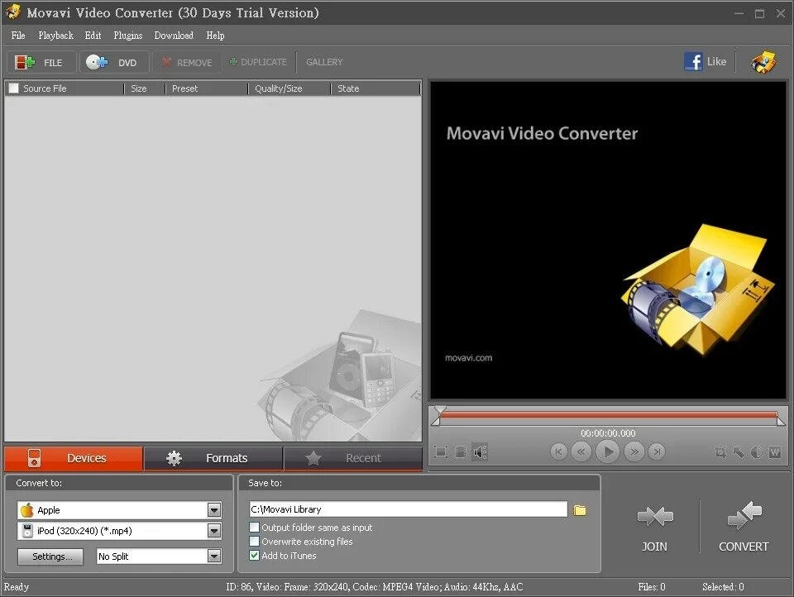The image size is (794, 597).
Task: Click the Movavi box icon in toolbar
Action: pyautogui.click(x=763, y=62)
